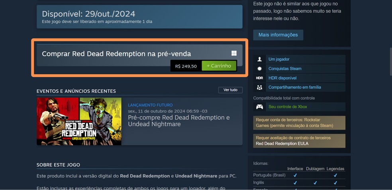Click the Compatibilidade total com controle label

[284, 98]
